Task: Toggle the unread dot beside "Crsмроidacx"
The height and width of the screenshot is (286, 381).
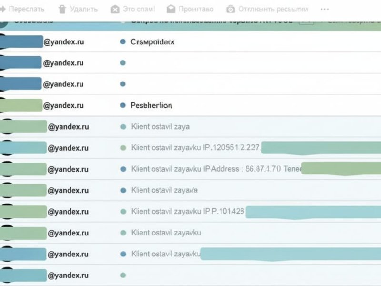Action: coord(123,42)
